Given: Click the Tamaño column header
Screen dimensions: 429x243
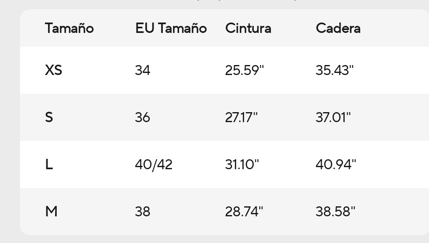Looking at the screenshot, I should [x=69, y=28].
